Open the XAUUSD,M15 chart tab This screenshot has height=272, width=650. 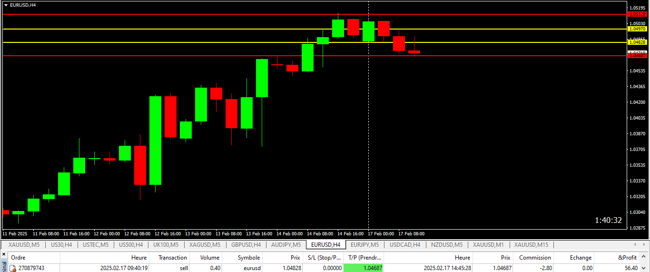(x=531, y=245)
